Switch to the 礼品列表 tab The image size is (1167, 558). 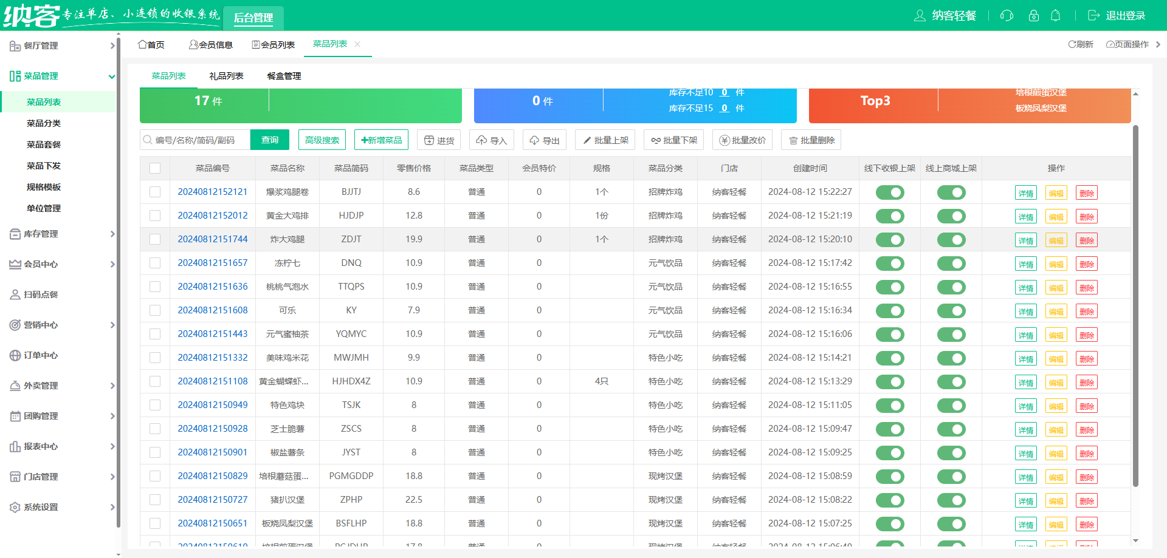(226, 76)
